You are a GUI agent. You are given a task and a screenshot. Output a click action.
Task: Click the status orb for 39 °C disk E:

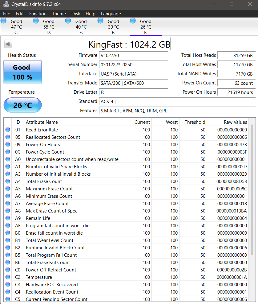[x=100, y=21]
